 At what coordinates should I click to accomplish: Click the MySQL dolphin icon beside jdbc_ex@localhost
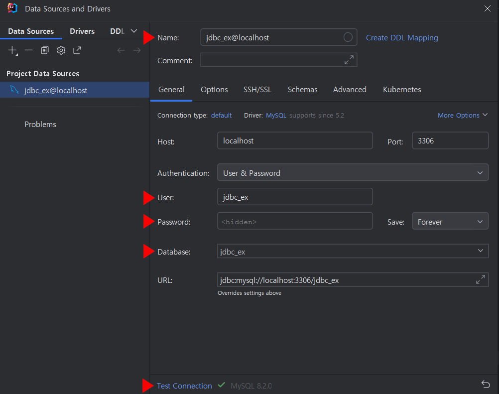pyautogui.click(x=14, y=90)
